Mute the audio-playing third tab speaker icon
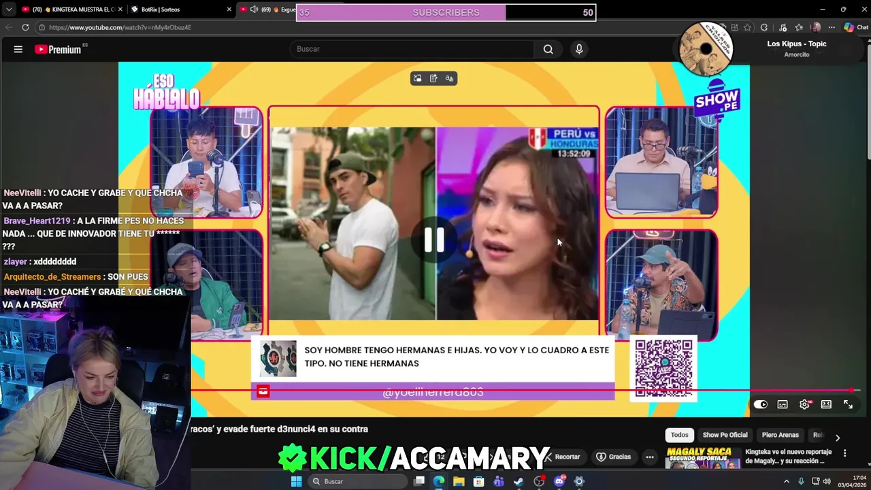 click(x=254, y=10)
